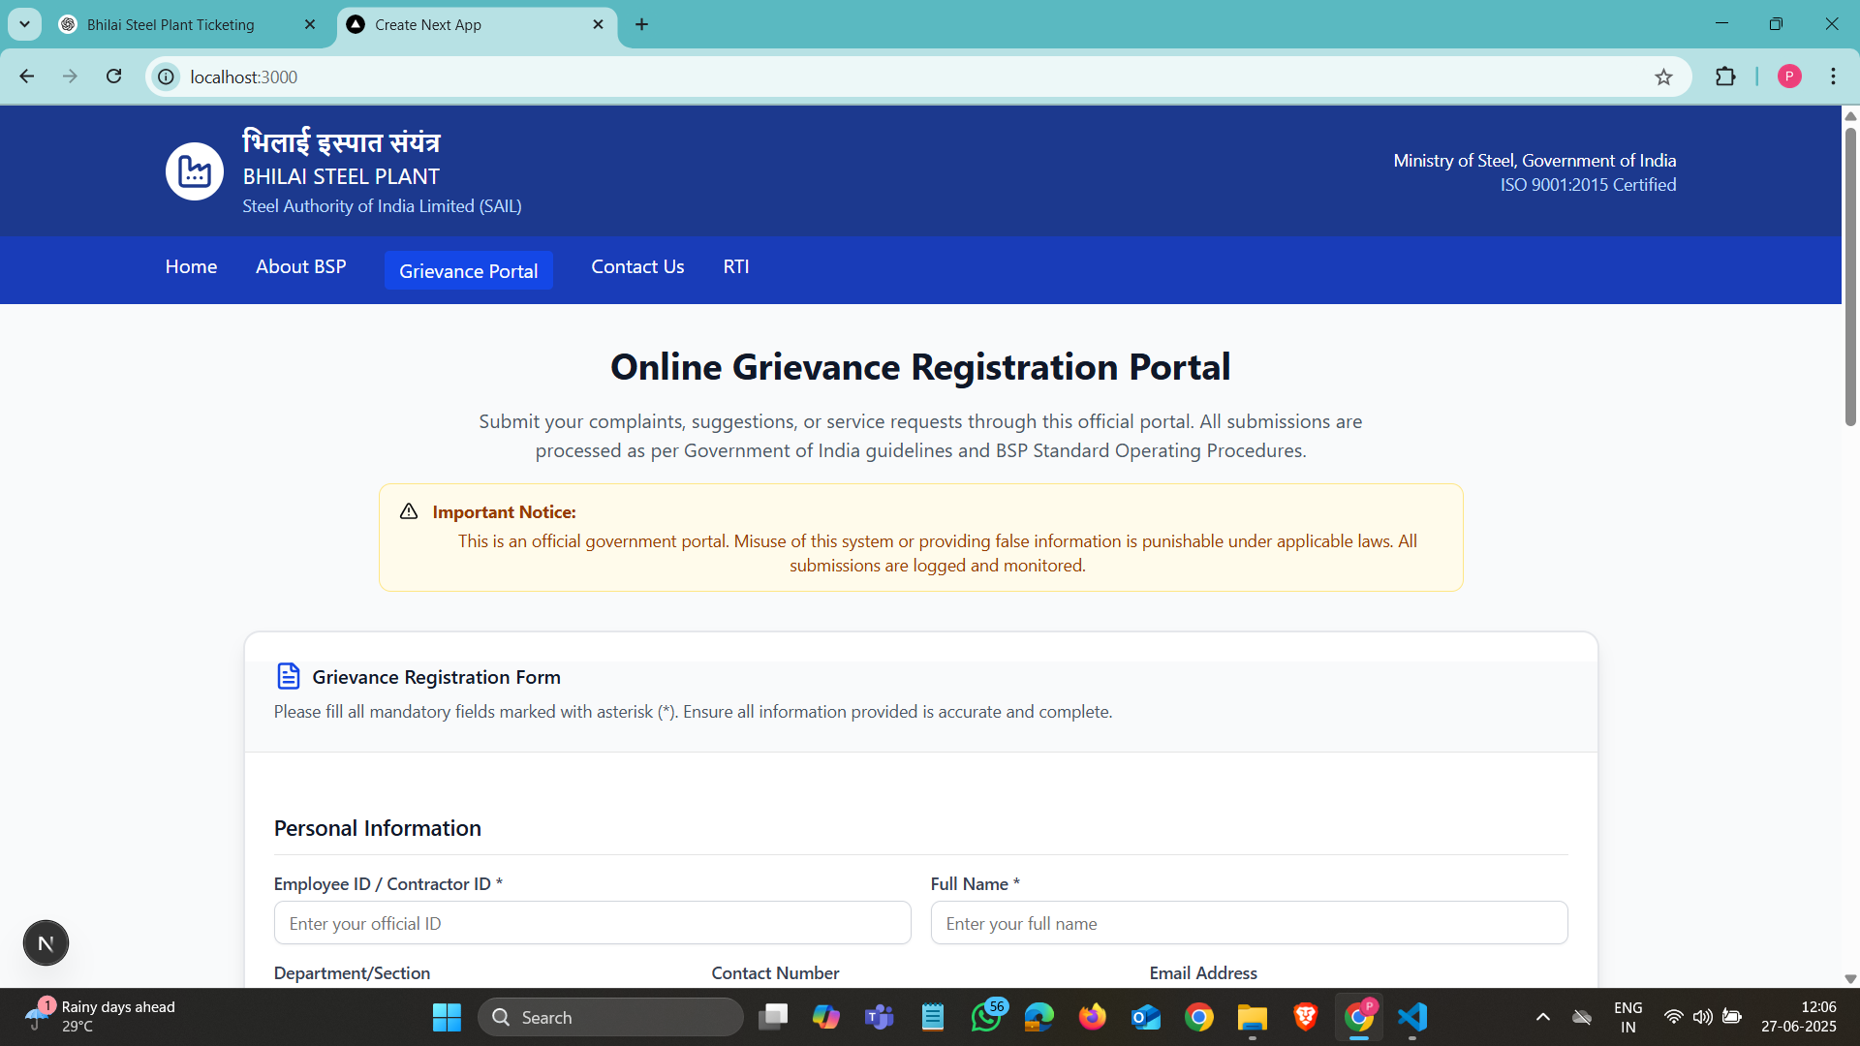Click the Bhilai Steel Plant factory logo
The height and width of the screenshot is (1046, 1860).
195,171
